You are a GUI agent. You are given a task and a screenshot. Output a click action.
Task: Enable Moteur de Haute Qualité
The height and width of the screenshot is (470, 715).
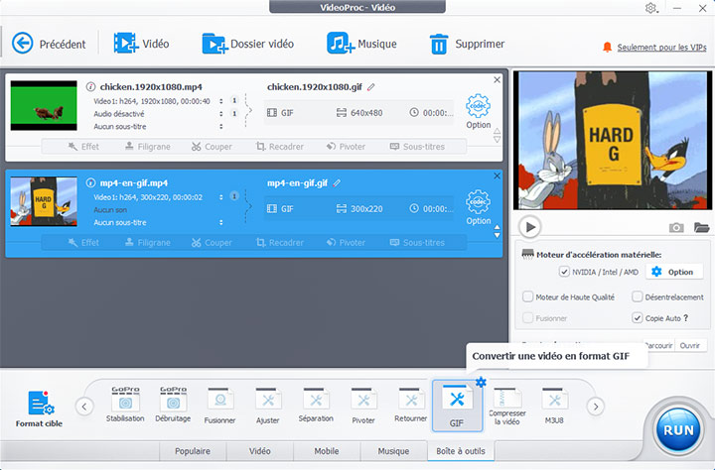pos(528,295)
